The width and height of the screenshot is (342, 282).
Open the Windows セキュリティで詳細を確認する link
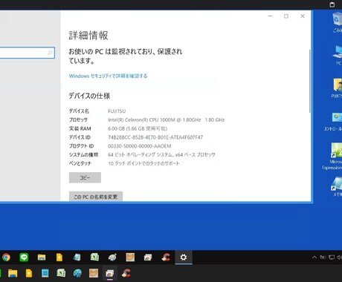coord(108,76)
